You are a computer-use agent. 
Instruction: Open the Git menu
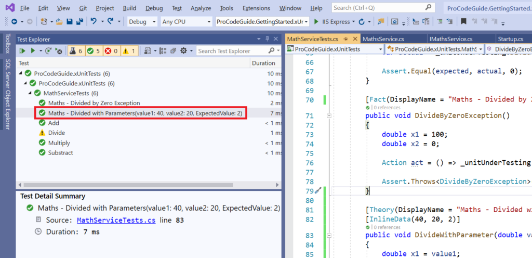pos(83,8)
